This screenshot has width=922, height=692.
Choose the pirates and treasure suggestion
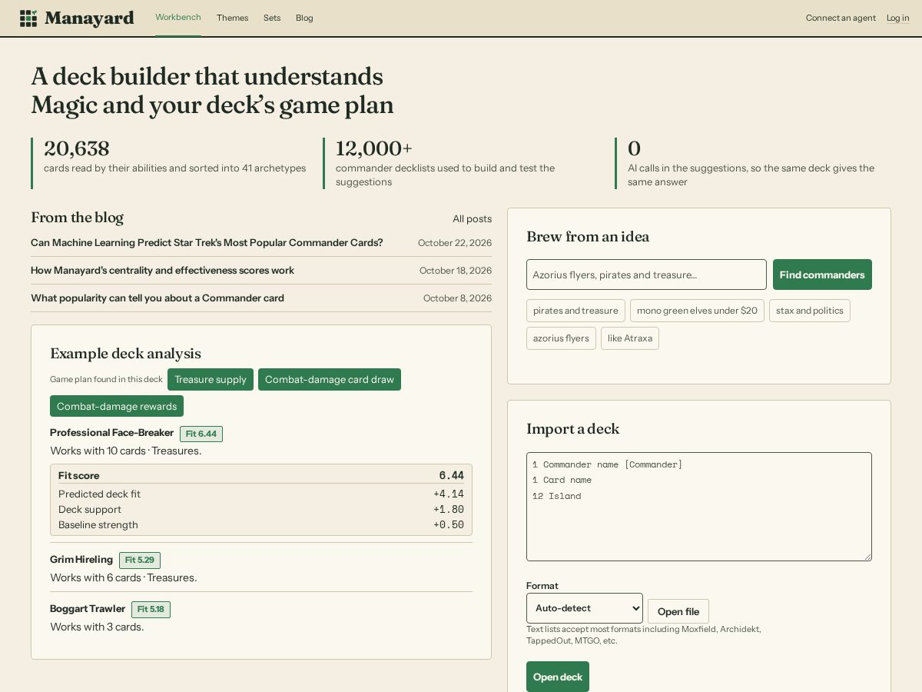pyautogui.click(x=575, y=311)
